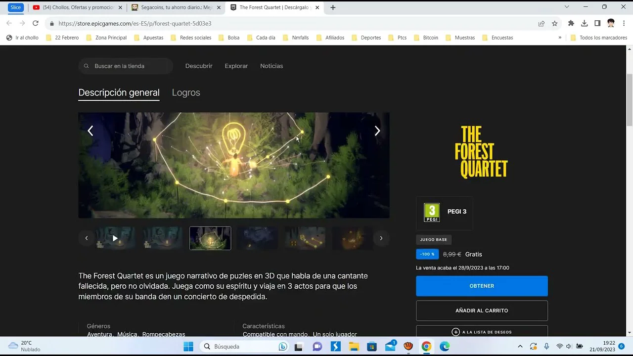Open the Chrome downloads icon
Screen dimensions: 633x356
pyautogui.click(x=584, y=23)
